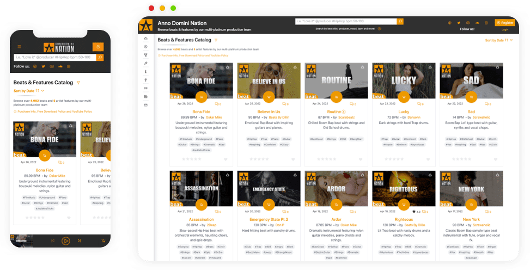Open the hamburger menu on mobile view

coord(19,47)
